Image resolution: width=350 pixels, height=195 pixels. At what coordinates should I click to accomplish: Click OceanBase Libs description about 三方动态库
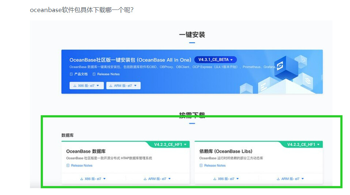(231, 158)
